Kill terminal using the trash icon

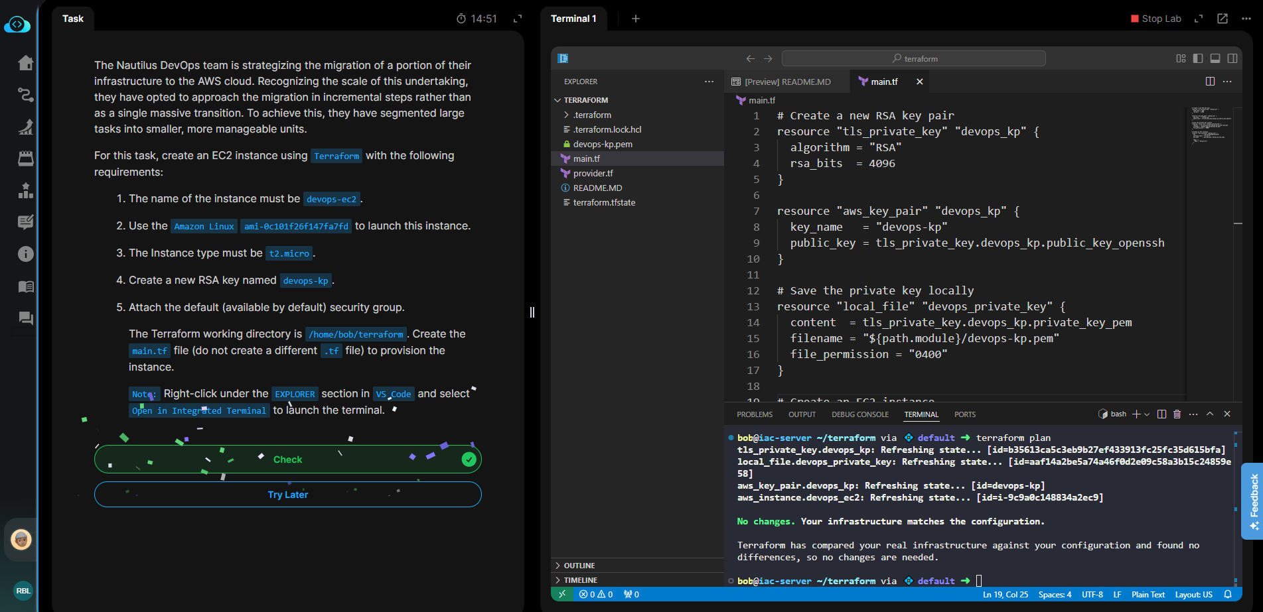1177,414
